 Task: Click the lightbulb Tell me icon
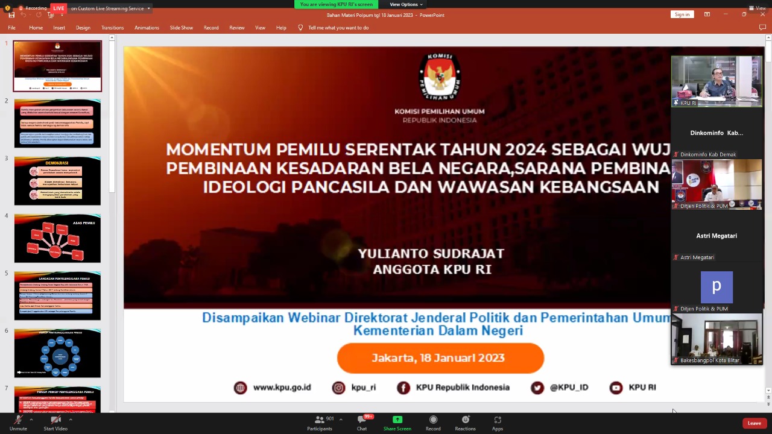[x=300, y=28]
